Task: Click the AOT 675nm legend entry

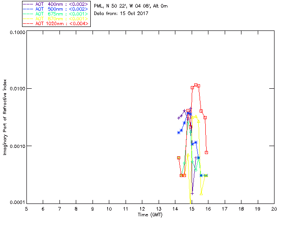Action: pos(56,14)
